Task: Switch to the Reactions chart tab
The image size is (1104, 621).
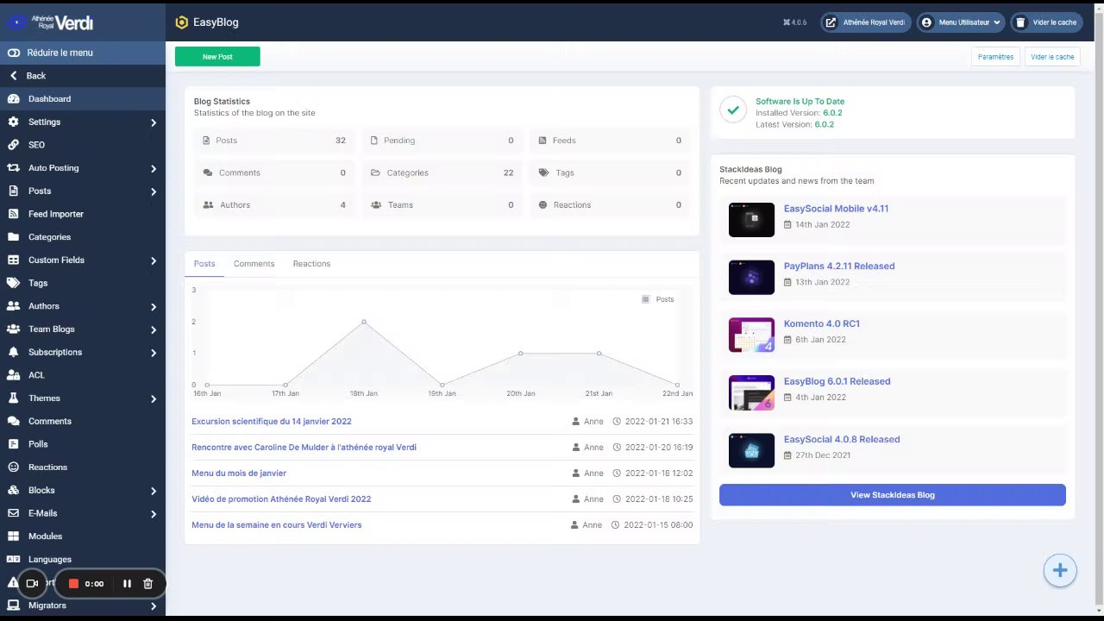Action: [x=311, y=264]
